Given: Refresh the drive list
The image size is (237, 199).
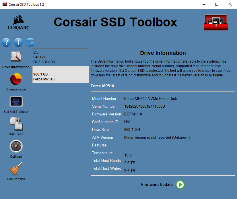Looking at the screenshot, I should (30, 42).
